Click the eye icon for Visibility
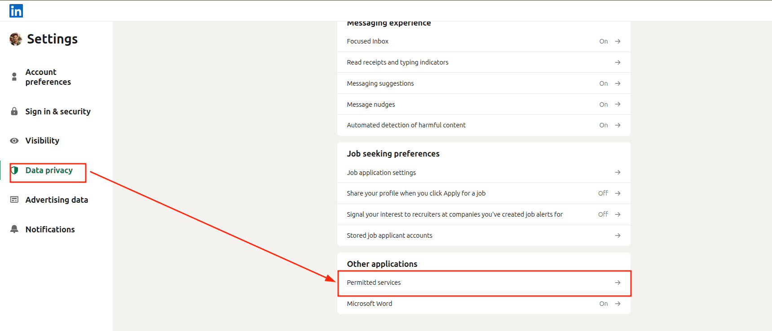Image resolution: width=772 pixels, height=331 pixels. (14, 141)
